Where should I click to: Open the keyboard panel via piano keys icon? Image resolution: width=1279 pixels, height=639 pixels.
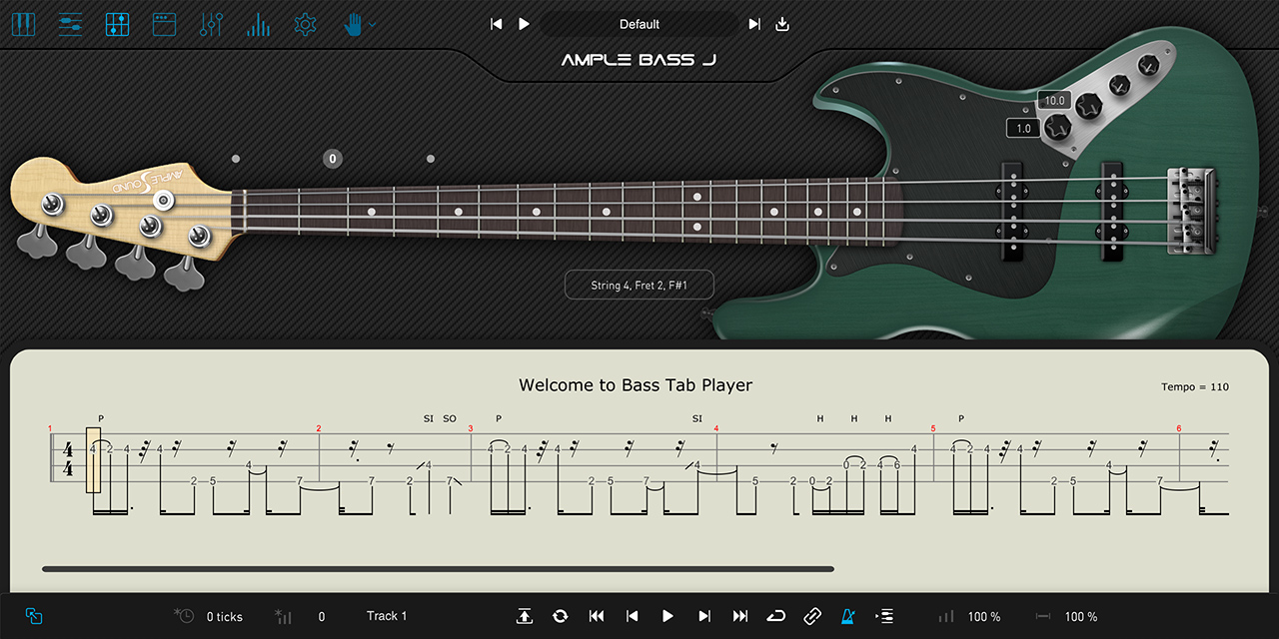click(x=23, y=24)
